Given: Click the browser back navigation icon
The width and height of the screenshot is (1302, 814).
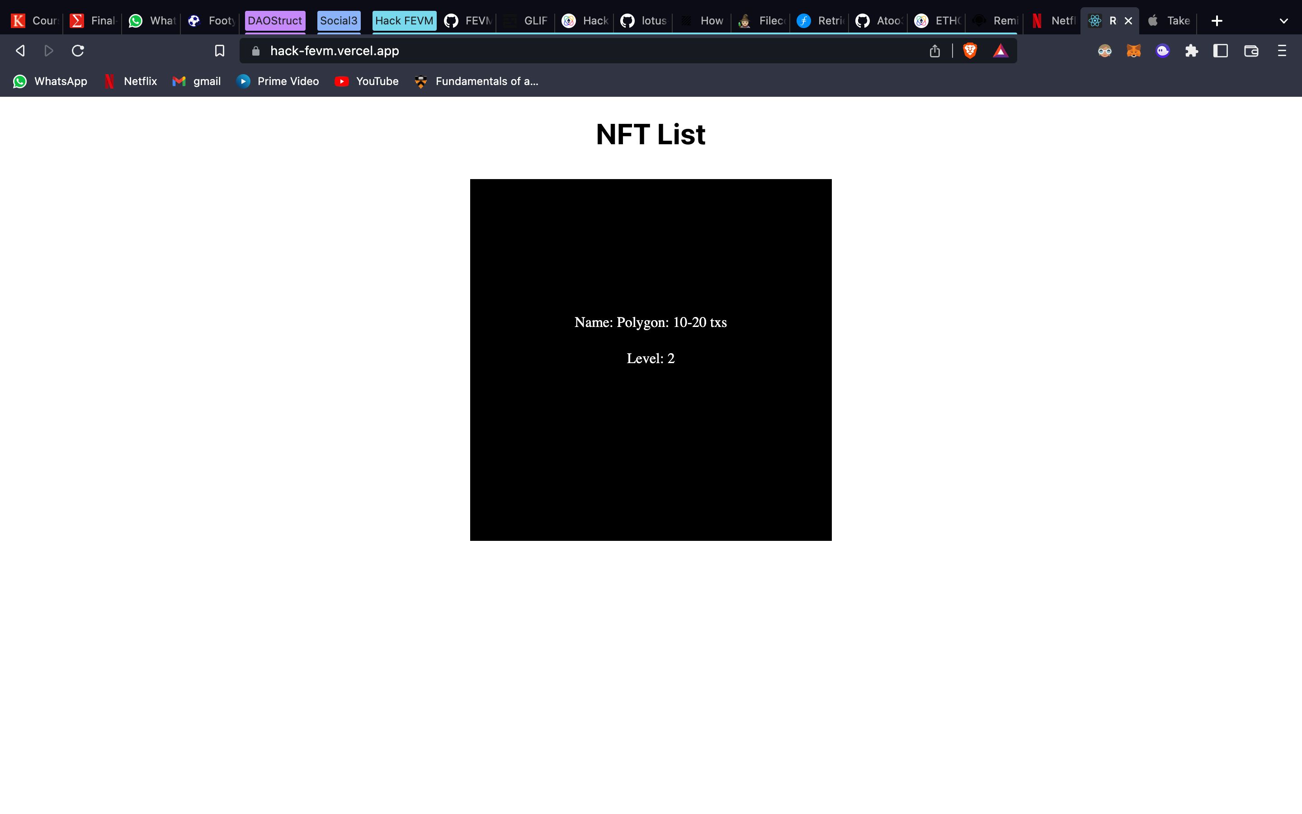Looking at the screenshot, I should tap(20, 51).
